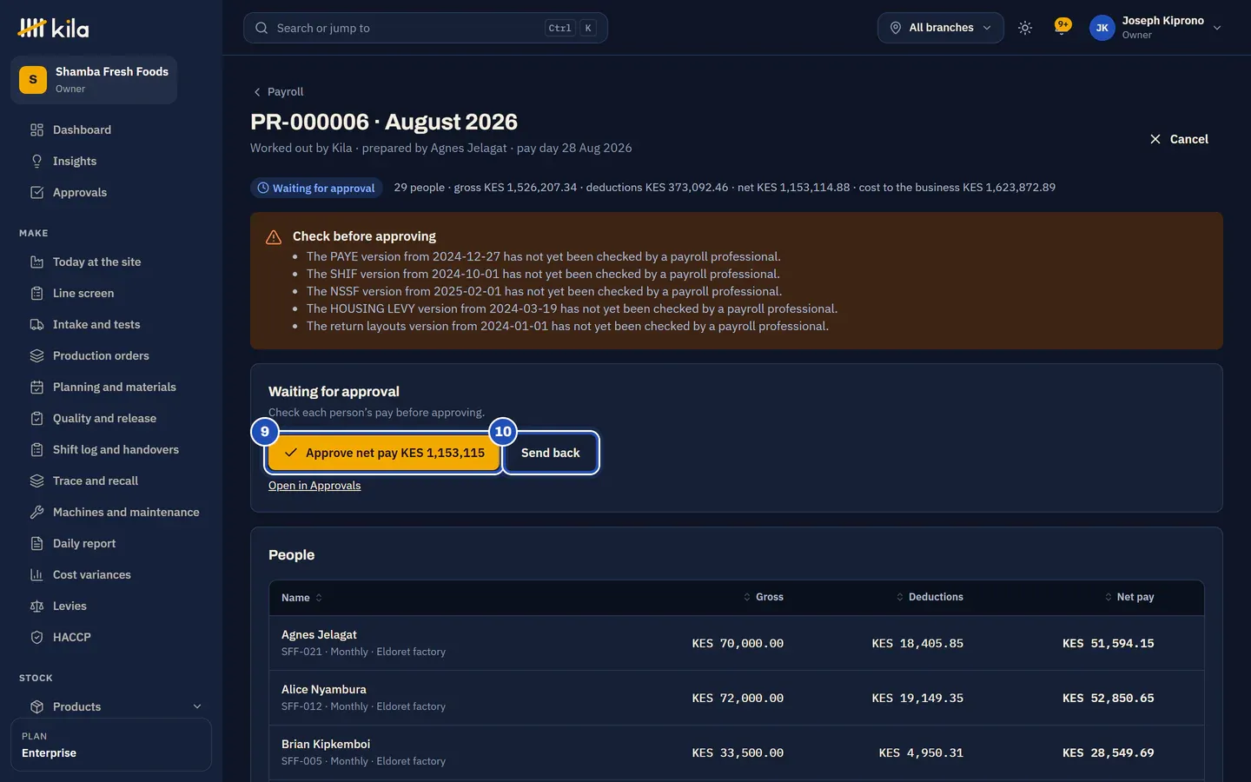Click the Kila logo
The height and width of the screenshot is (782, 1251).
pyautogui.click(x=53, y=29)
